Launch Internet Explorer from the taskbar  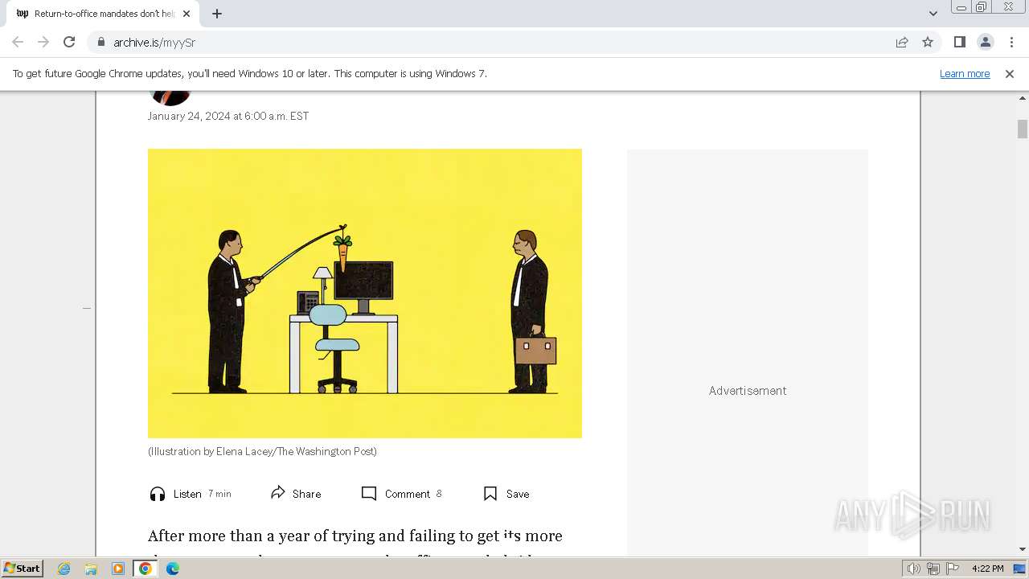click(x=64, y=569)
